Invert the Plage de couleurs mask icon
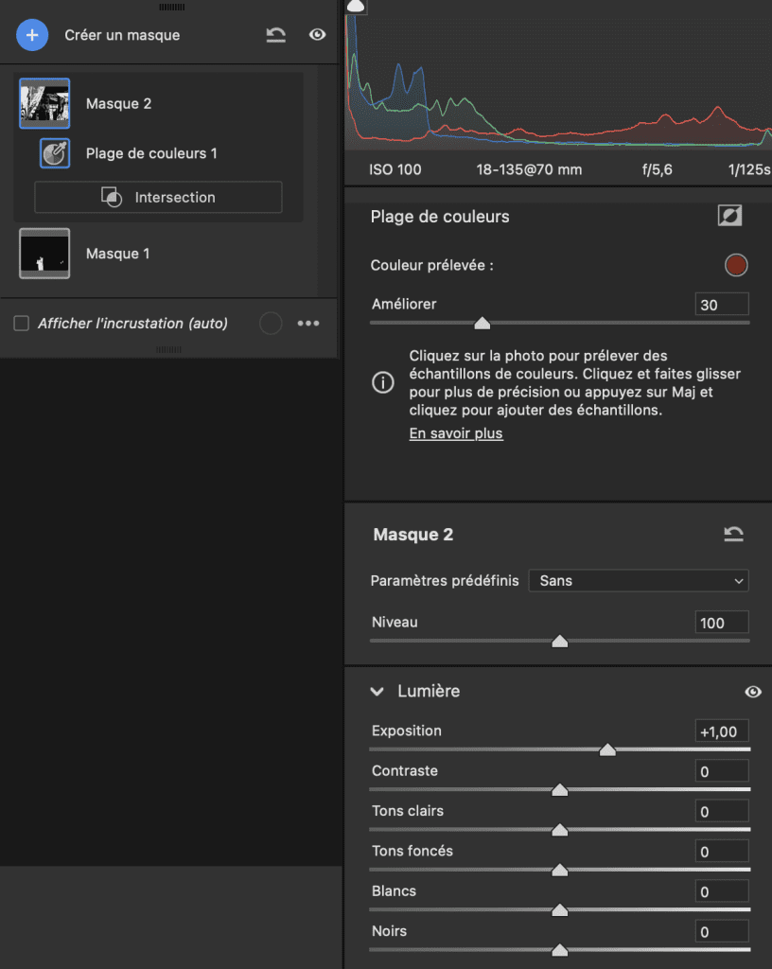This screenshot has width=772, height=969. tap(729, 217)
